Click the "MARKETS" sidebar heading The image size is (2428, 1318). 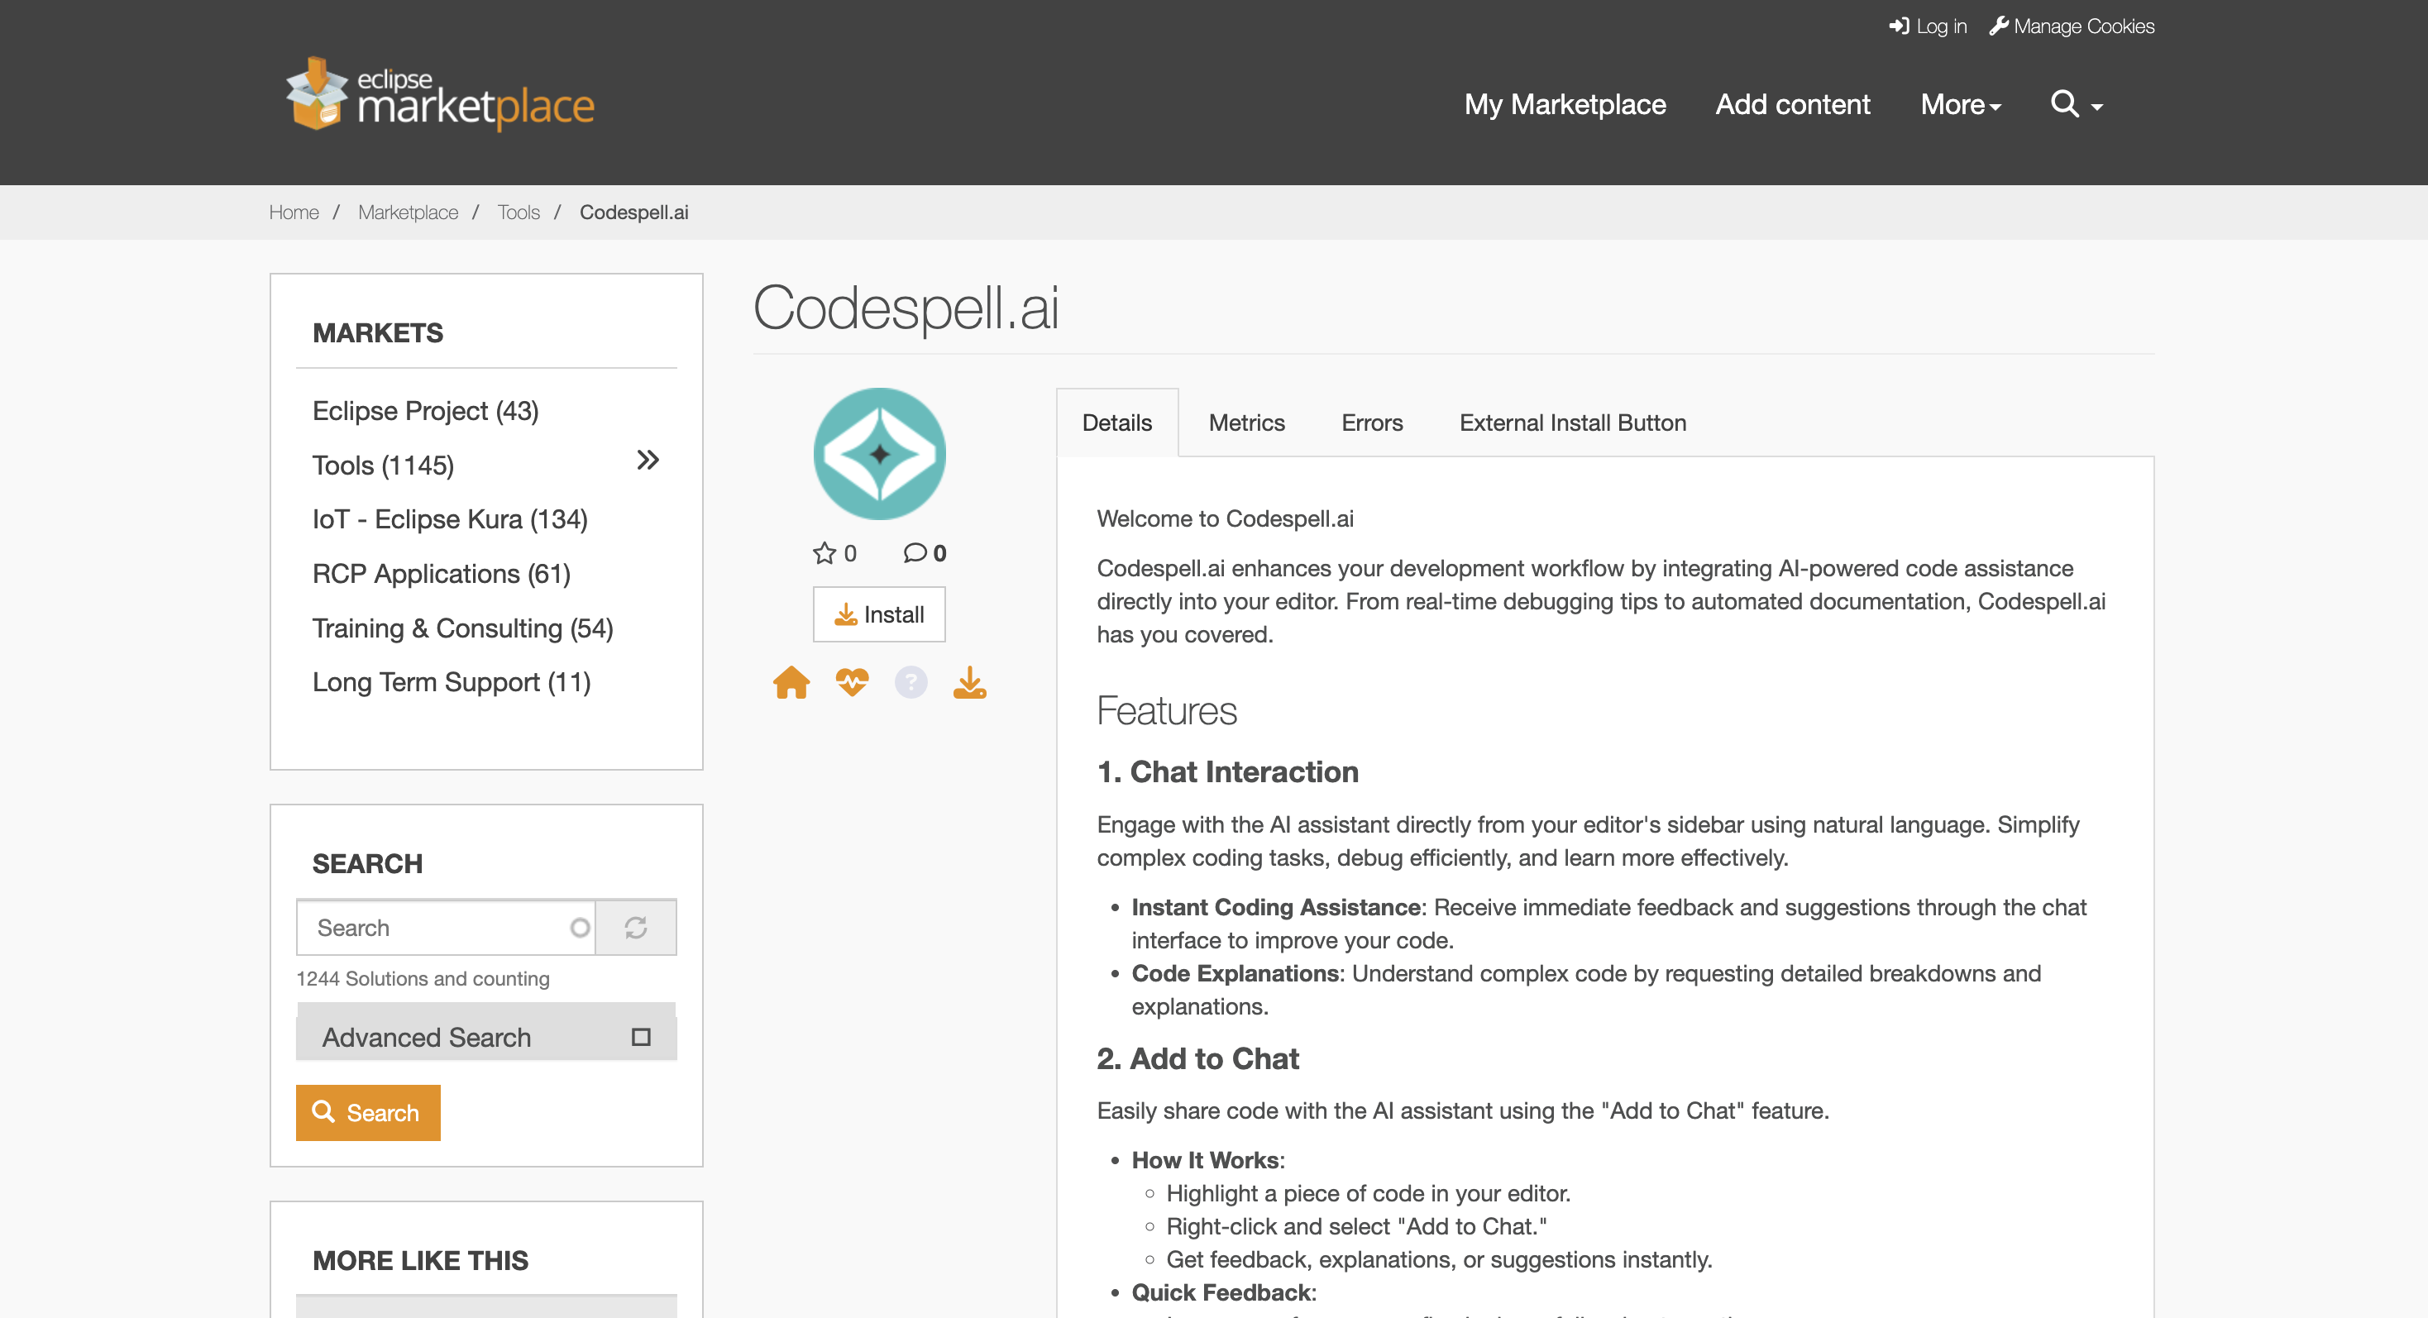(377, 332)
